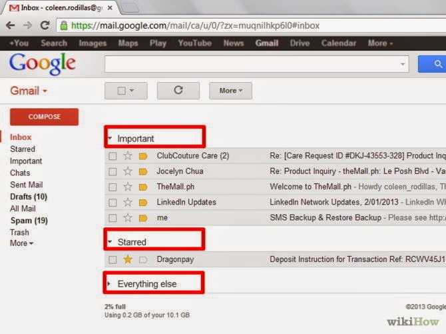Unstar the Dragonpay email
The height and width of the screenshot is (334, 446).
point(128,259)
